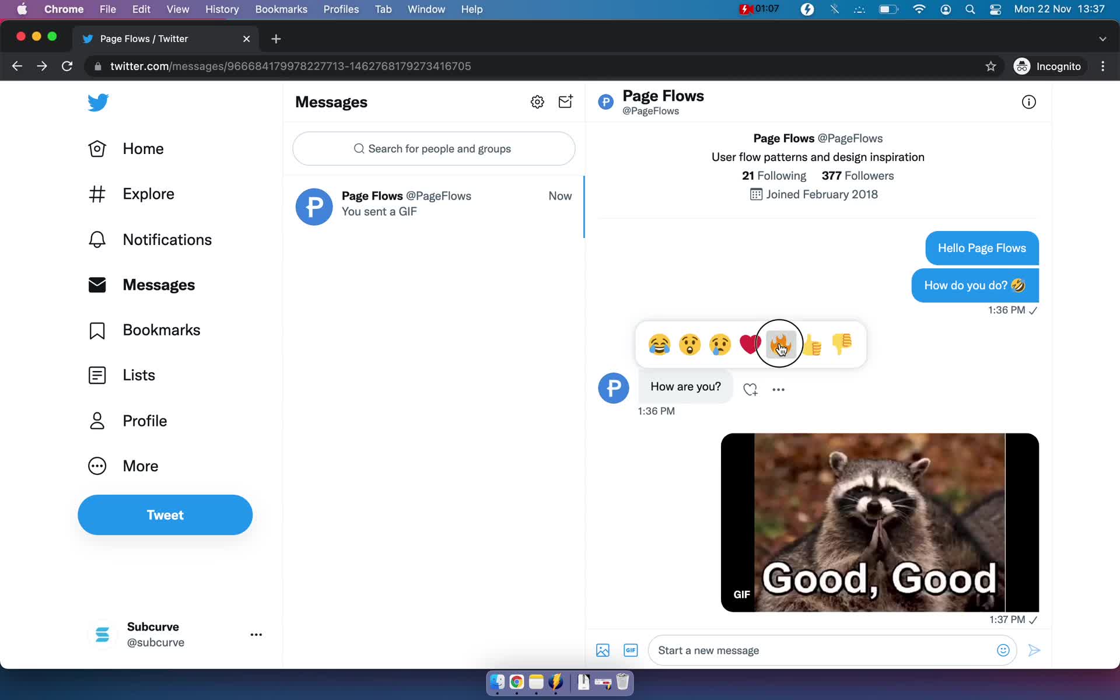Close the Page Flows / Twitter tab
Image resolution: width=1120 pixels, height=700 pixels.
click(x=246, y=39)
